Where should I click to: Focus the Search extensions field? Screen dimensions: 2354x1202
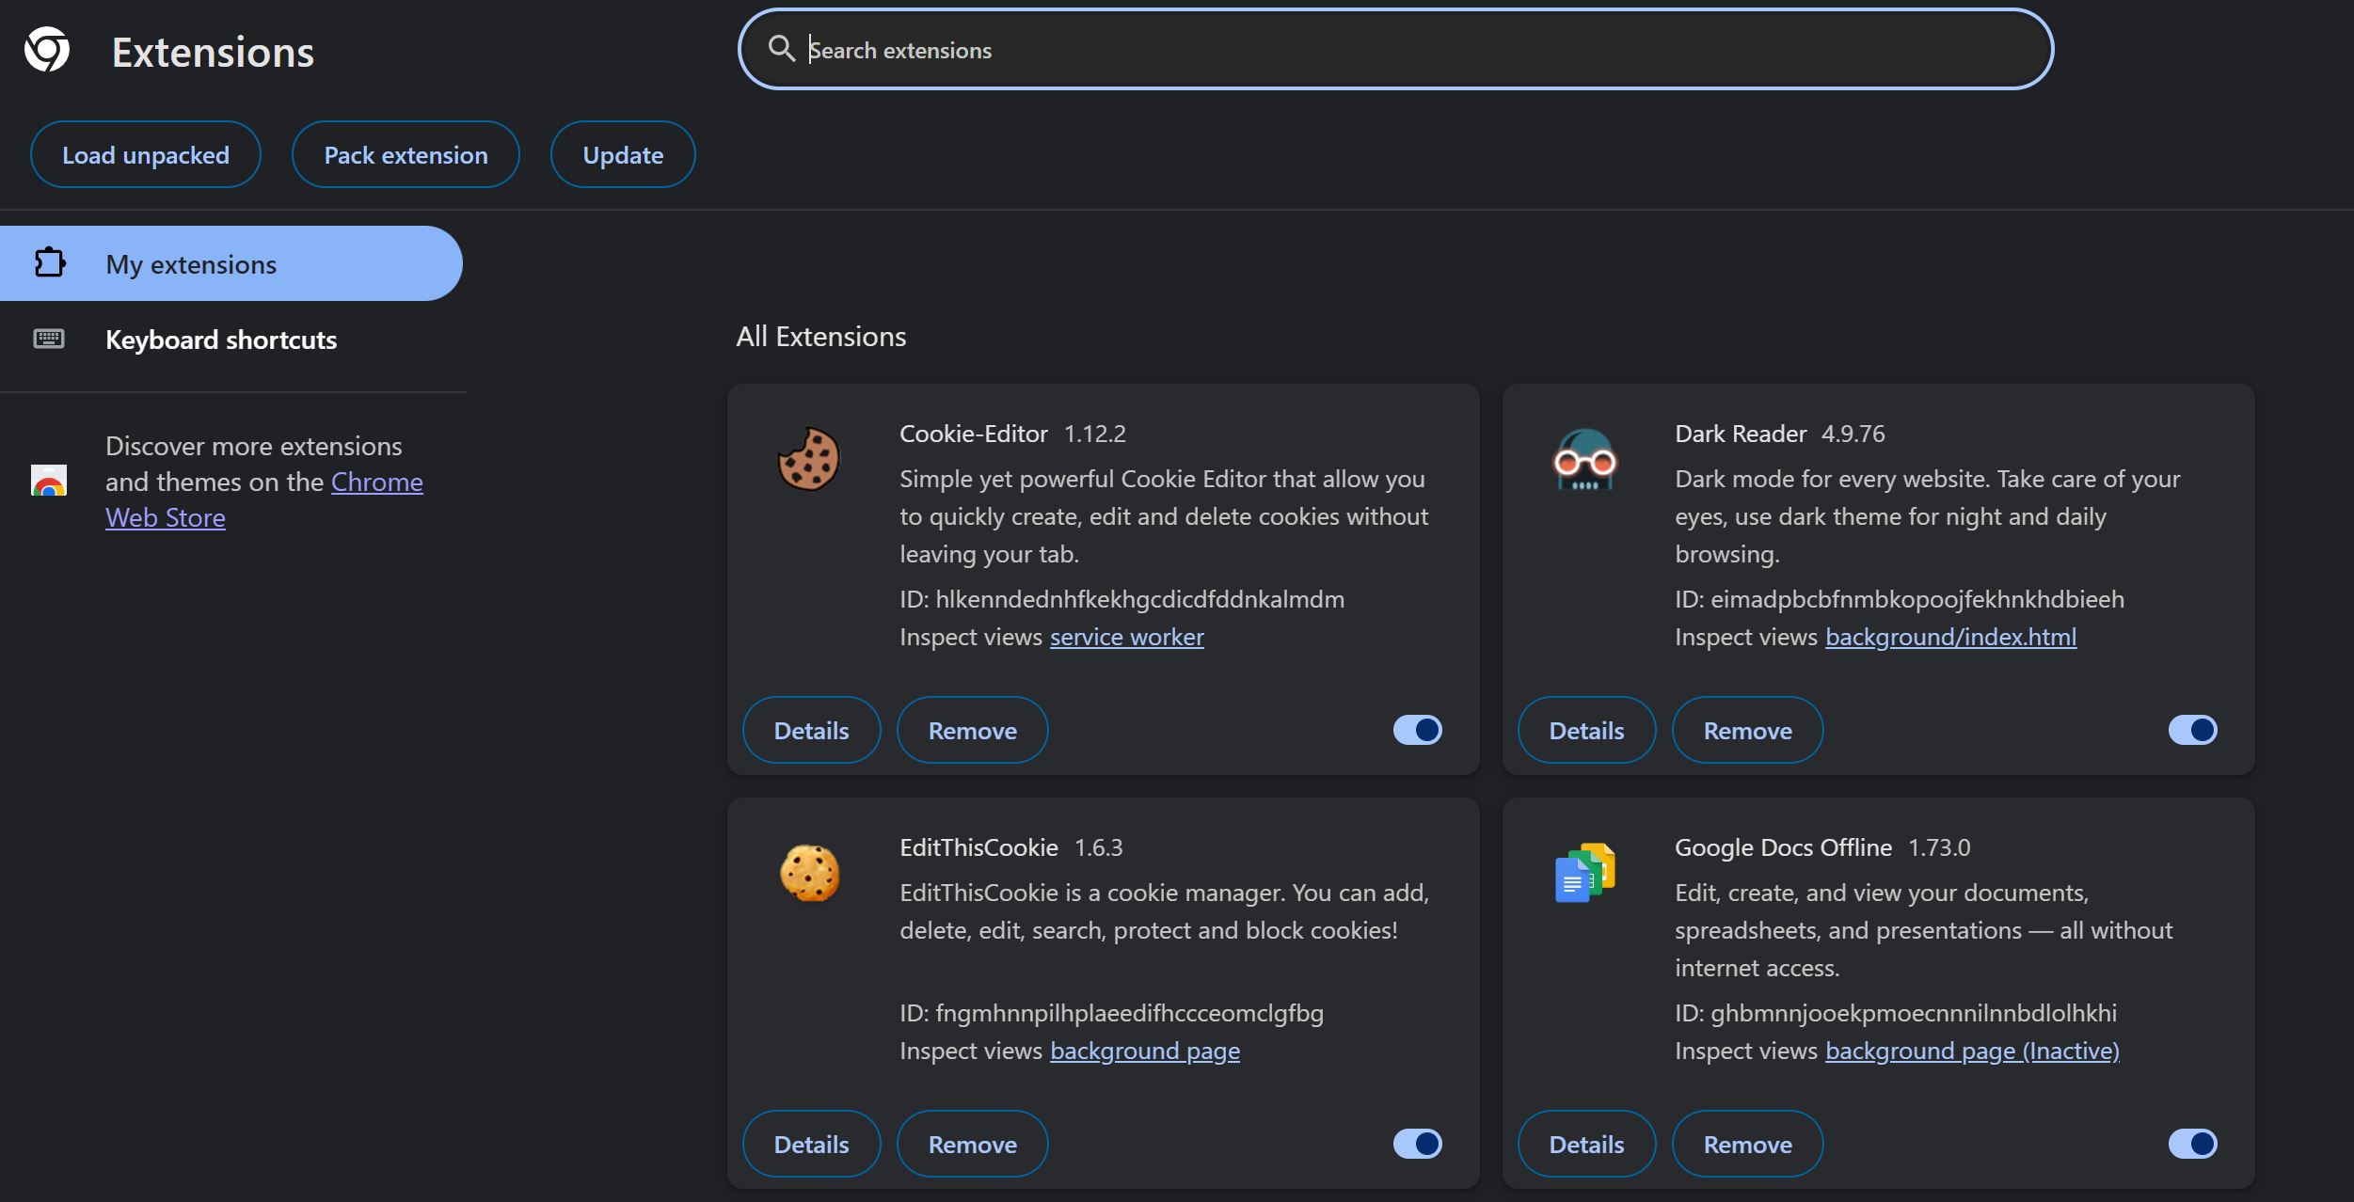(x=1395, y=49)
